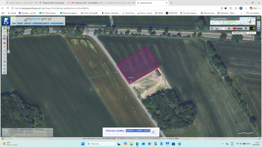Click the selected parcel ID 020503_2.0007.347/1

[138, 131]
